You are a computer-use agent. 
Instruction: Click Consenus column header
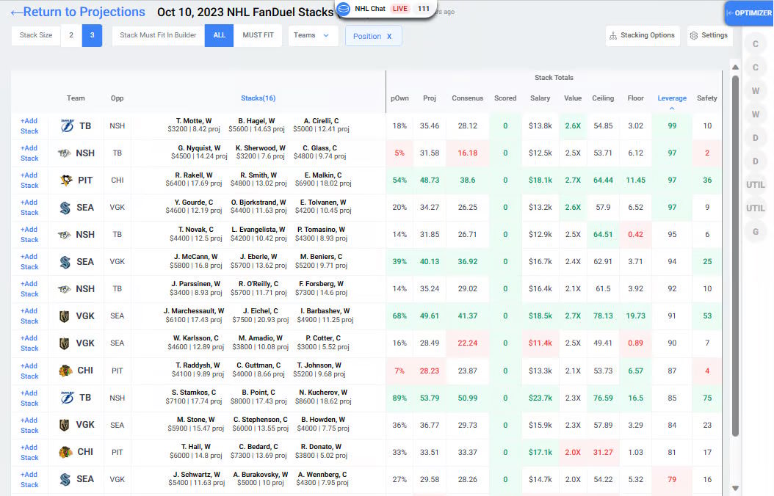(467, 98)
